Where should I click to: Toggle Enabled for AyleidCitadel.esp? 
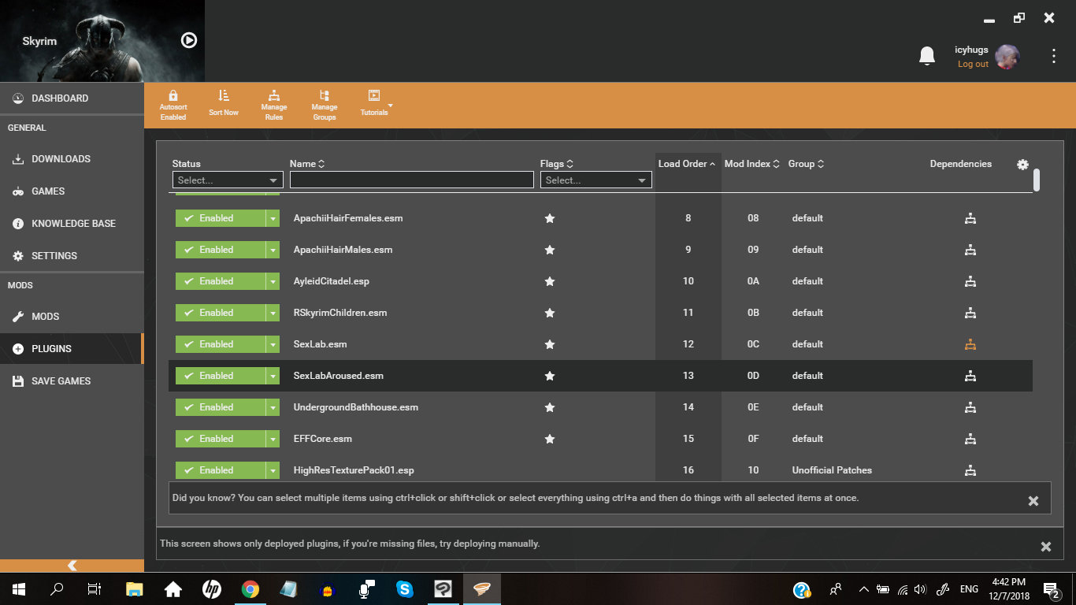(220, 281)
